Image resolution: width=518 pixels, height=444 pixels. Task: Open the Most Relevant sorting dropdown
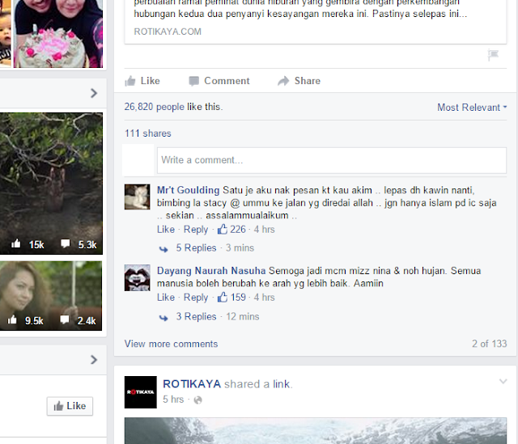point(472,108)
